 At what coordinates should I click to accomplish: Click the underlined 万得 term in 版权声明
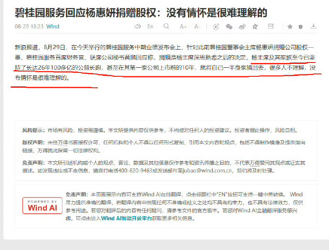coord(63,143)
